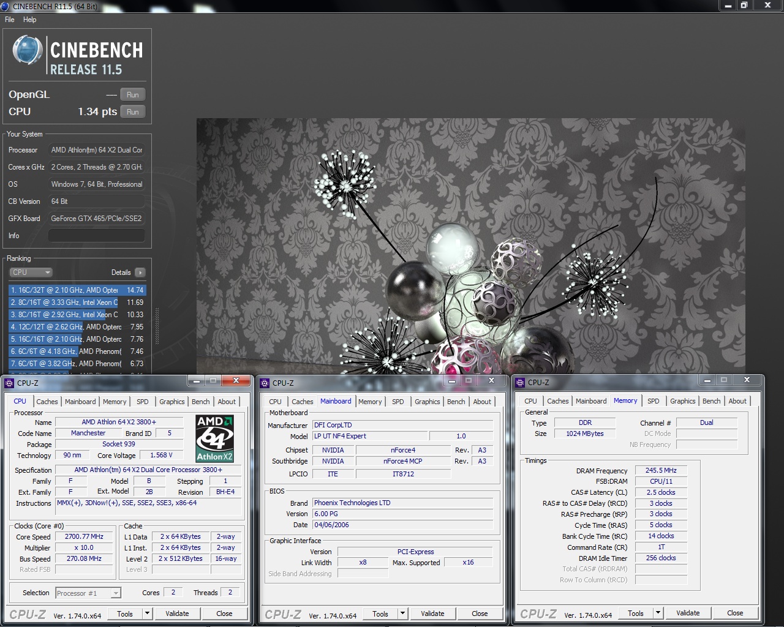Screen dimensions: 784x627
Task: Run the OpenGL benchmark
Action: coord(133,95)
